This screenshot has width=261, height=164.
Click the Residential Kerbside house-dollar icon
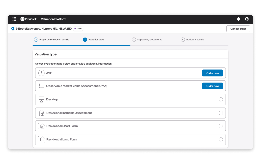pos(41,113)
